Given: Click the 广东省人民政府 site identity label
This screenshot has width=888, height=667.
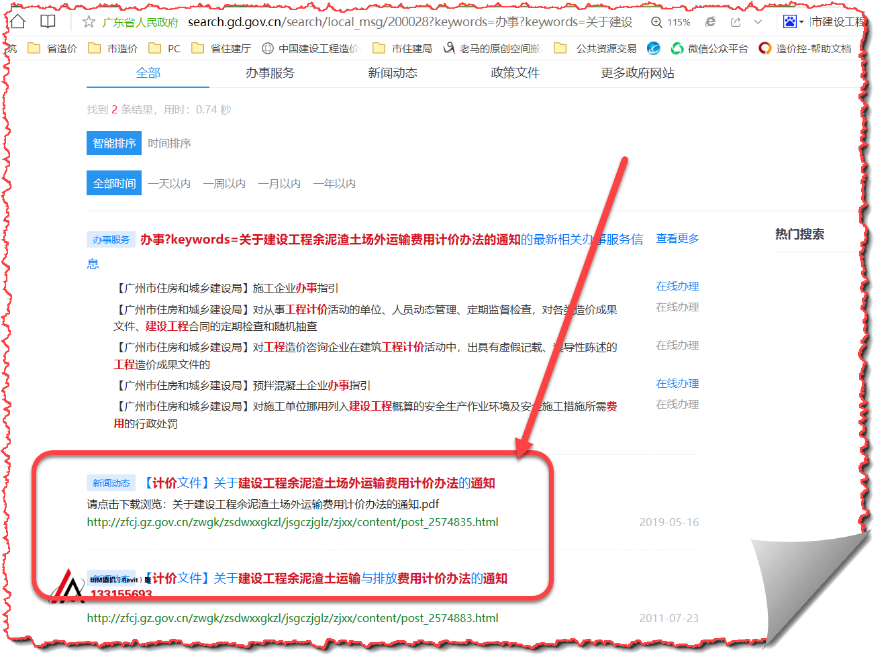Looking at the screenshot, I should pyautogui.click(x=140, y=22).
